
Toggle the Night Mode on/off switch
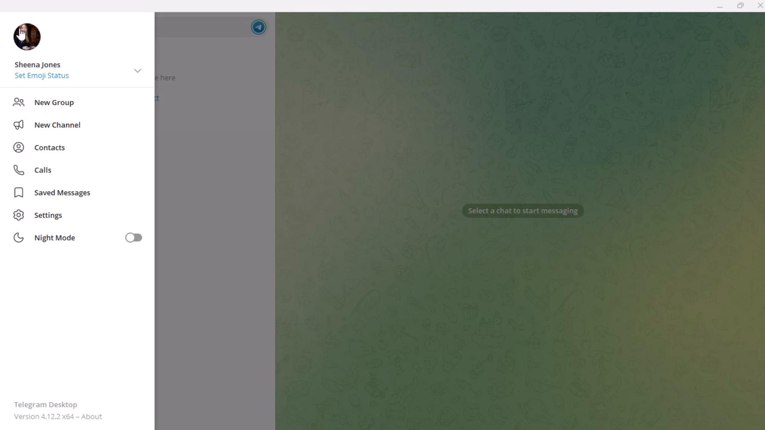click(133, 237)
